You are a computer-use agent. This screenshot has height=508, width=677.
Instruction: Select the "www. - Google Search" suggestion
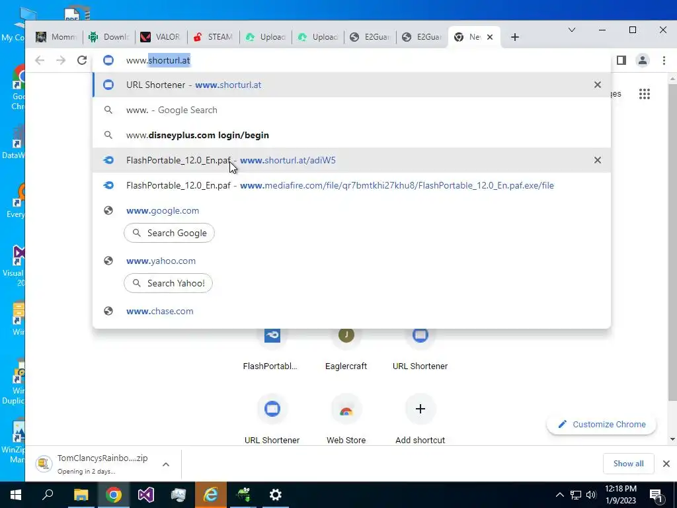352,110
